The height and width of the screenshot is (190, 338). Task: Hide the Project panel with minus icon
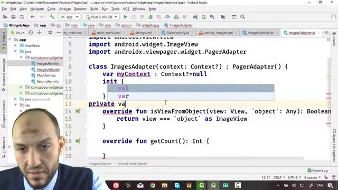point(59,33)
